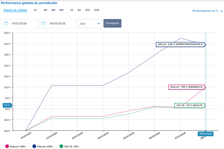Screen dimensions: 224x149
Task: Select the 5A period
Action: pos(79,10)
